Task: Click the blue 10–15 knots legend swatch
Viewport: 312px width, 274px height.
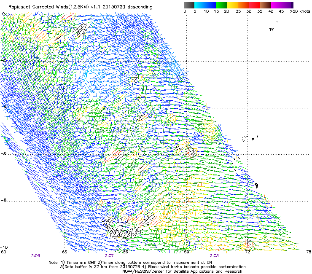Action: pyautogui.click(x=211, y=5)
